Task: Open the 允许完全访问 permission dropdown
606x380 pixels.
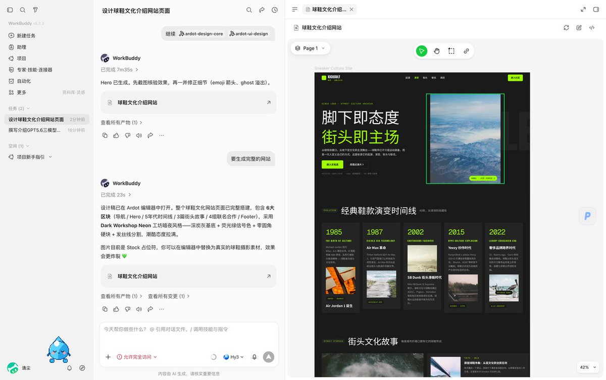Action: click(x=137, y=357)
